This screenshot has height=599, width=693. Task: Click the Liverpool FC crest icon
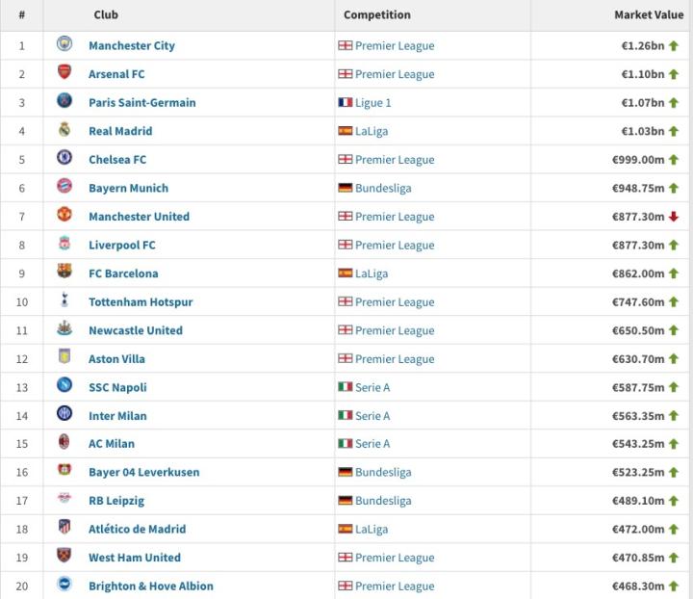pos(64,244)
